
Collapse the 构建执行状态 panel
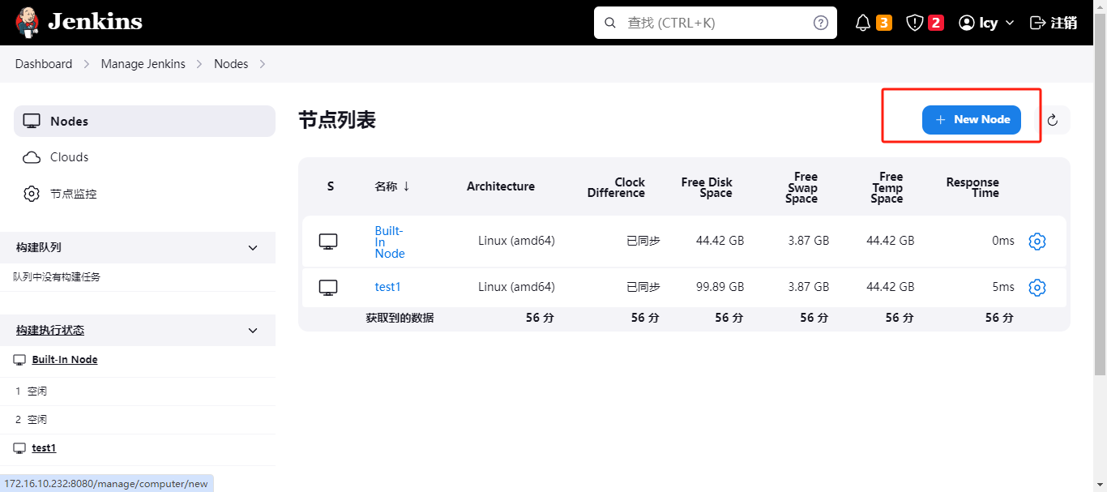(253, 331)
